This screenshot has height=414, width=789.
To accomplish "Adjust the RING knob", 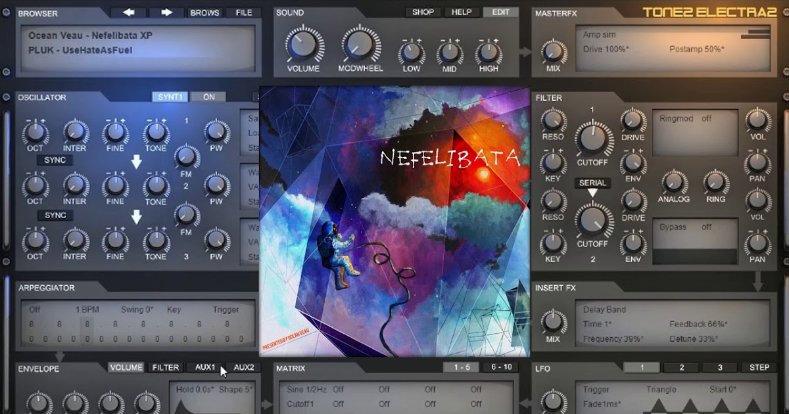I will (715, 182).
